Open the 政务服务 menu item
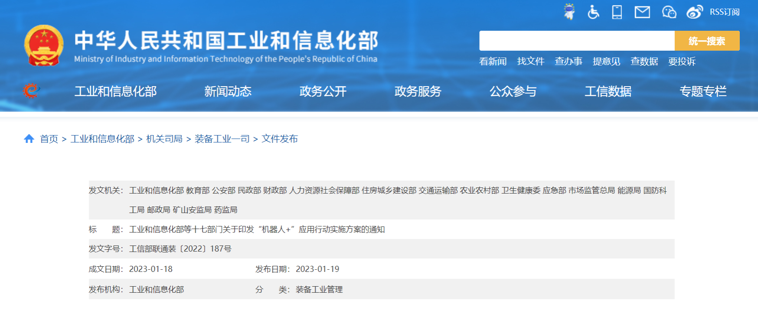The image size is (758, 310). [418, 91]
